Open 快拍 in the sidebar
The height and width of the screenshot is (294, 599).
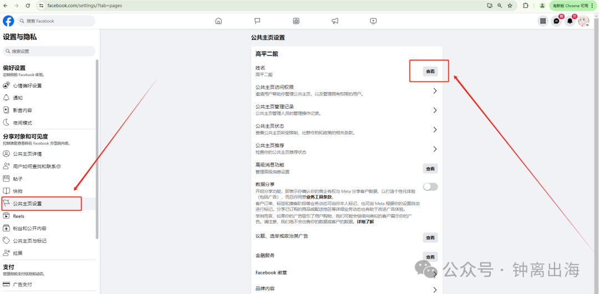[48, 191]
